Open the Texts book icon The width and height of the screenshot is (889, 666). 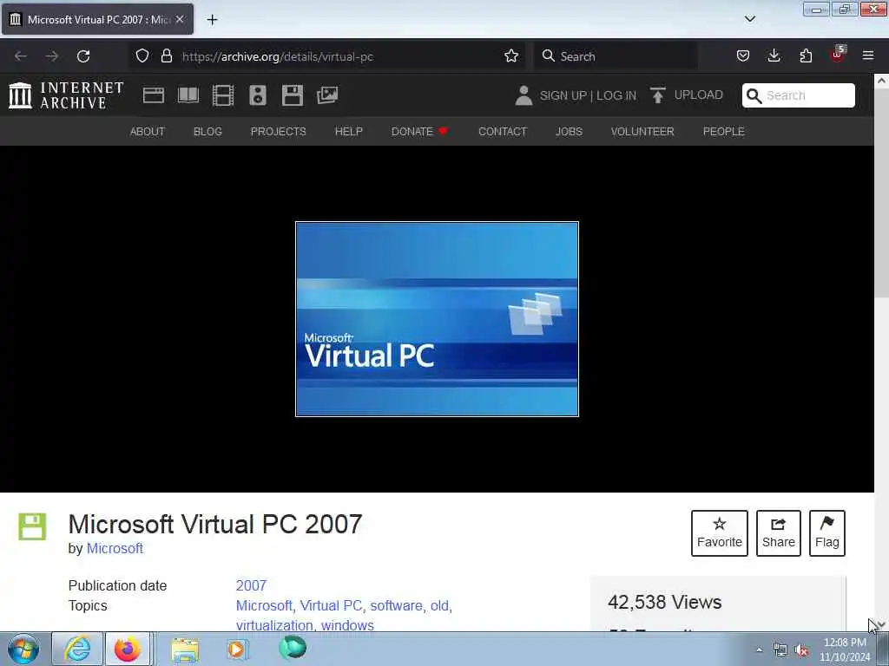(188, 95)
